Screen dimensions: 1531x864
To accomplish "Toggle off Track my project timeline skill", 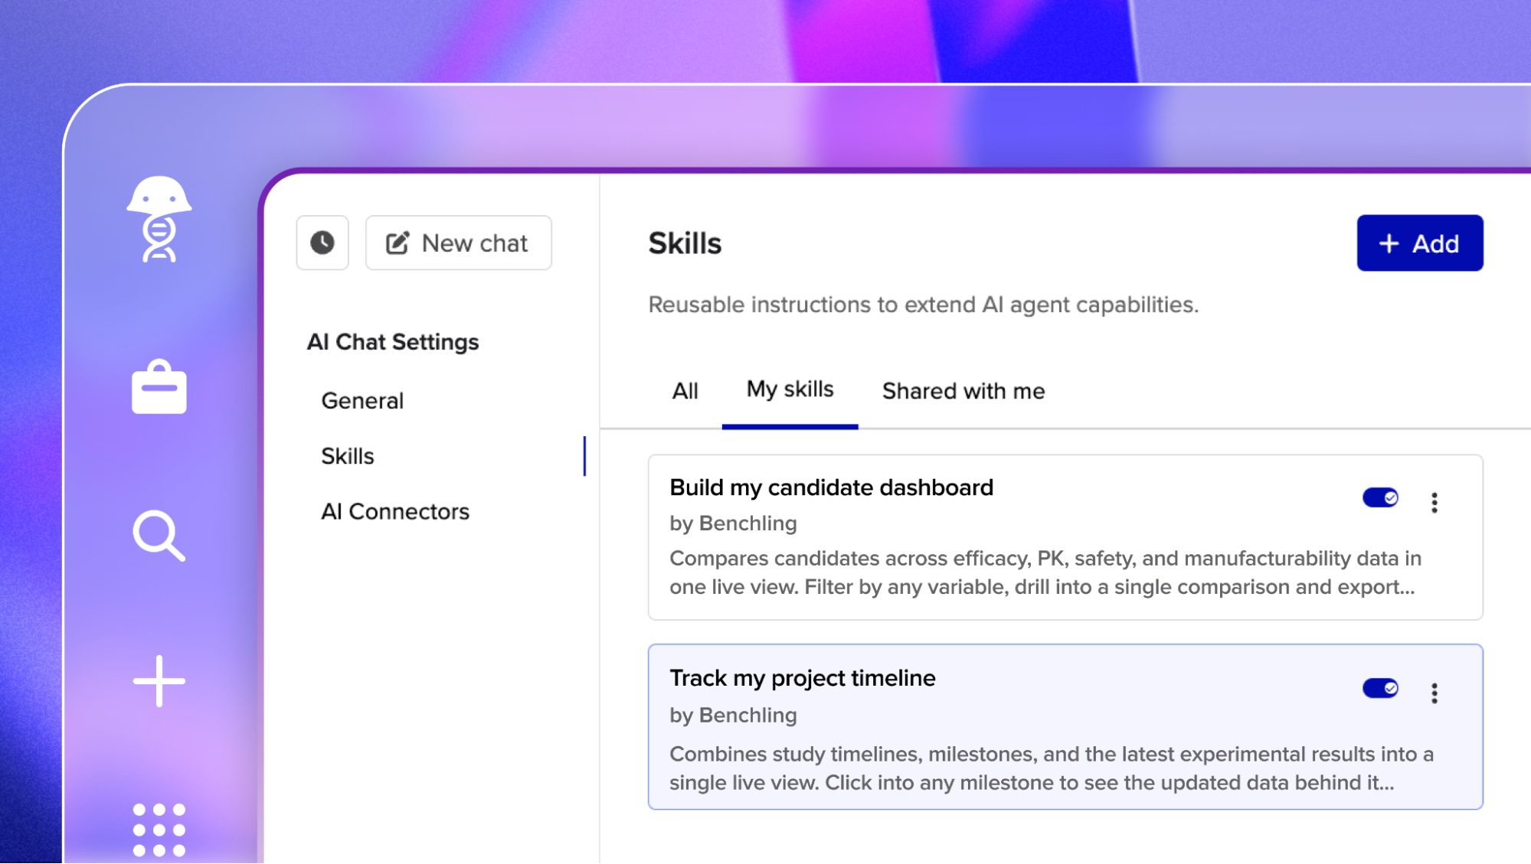I will (x=1380, y=688).
